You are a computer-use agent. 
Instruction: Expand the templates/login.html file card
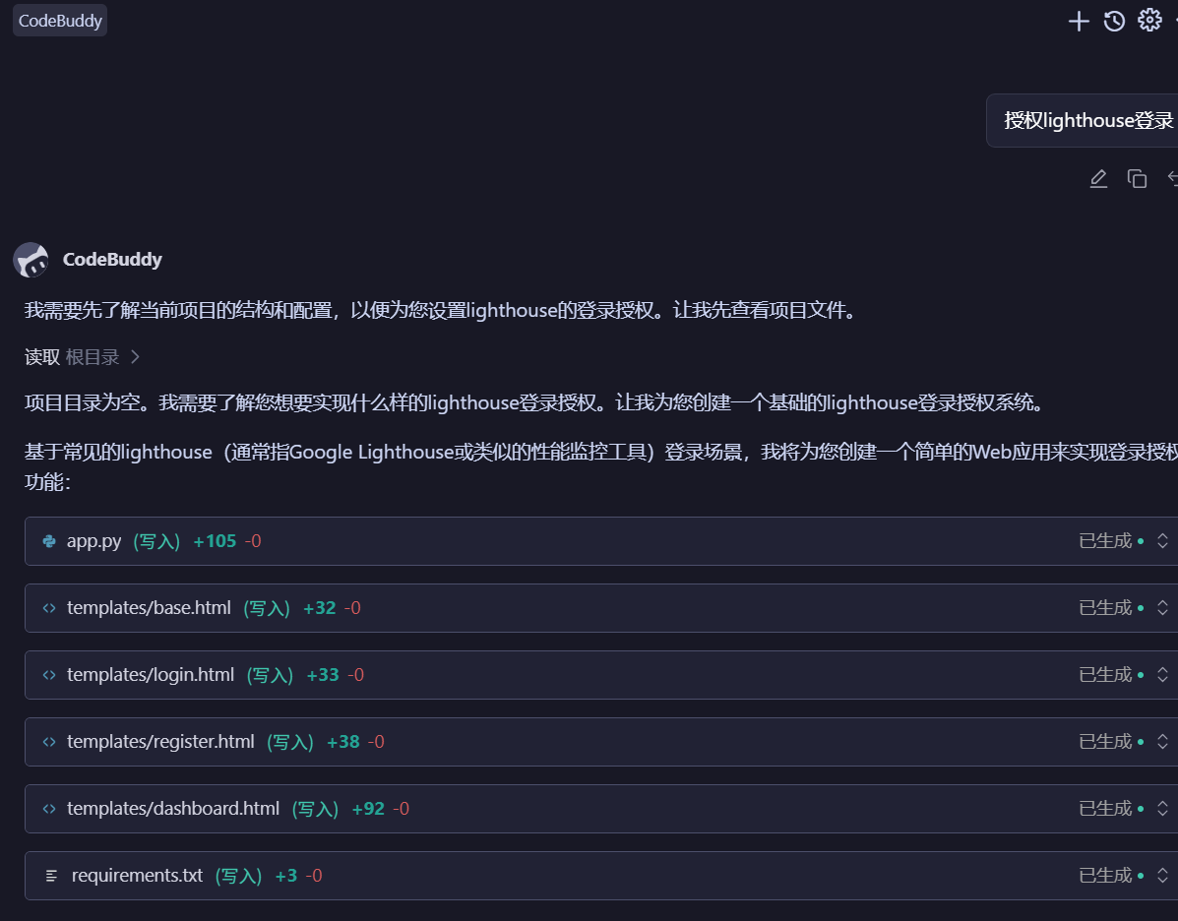pos(1162,675)
